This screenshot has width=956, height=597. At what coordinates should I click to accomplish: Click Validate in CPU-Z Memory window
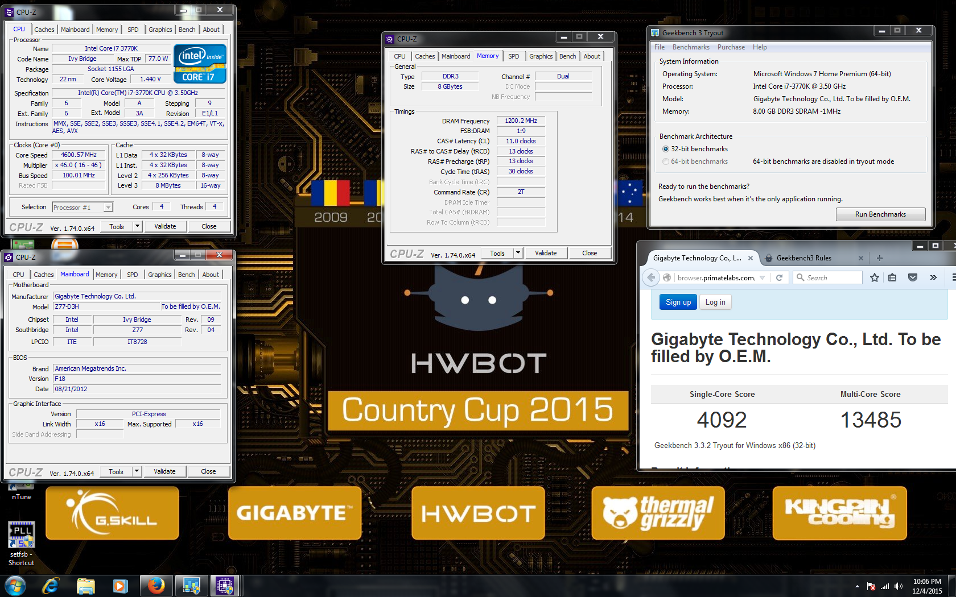pos(546,253)
